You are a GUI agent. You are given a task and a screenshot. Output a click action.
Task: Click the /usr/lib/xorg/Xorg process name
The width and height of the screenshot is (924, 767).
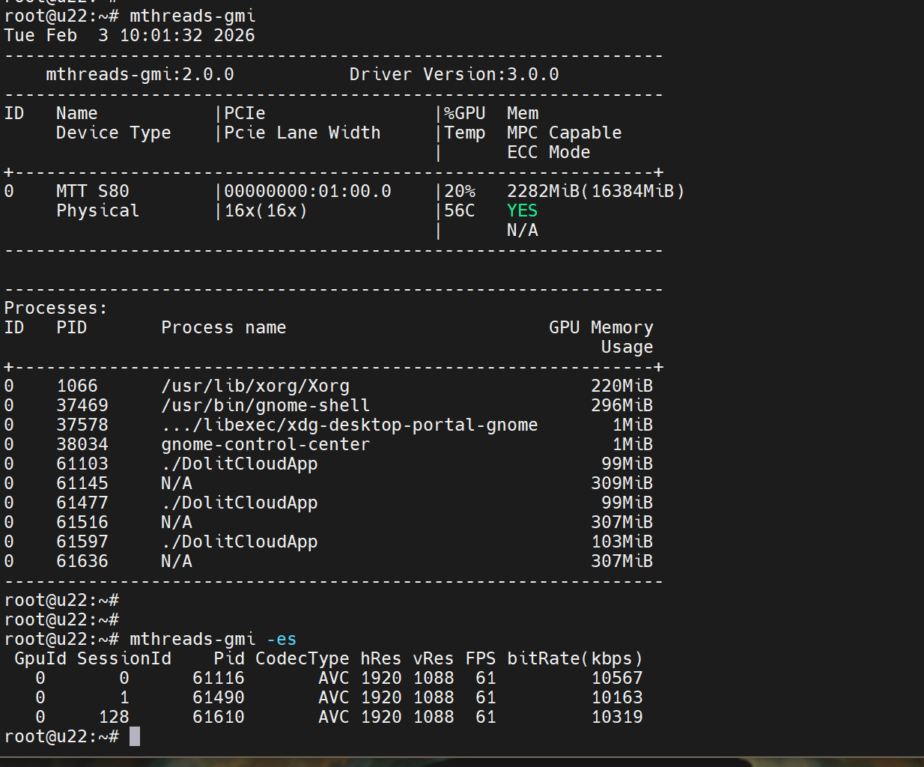point(255,386)
